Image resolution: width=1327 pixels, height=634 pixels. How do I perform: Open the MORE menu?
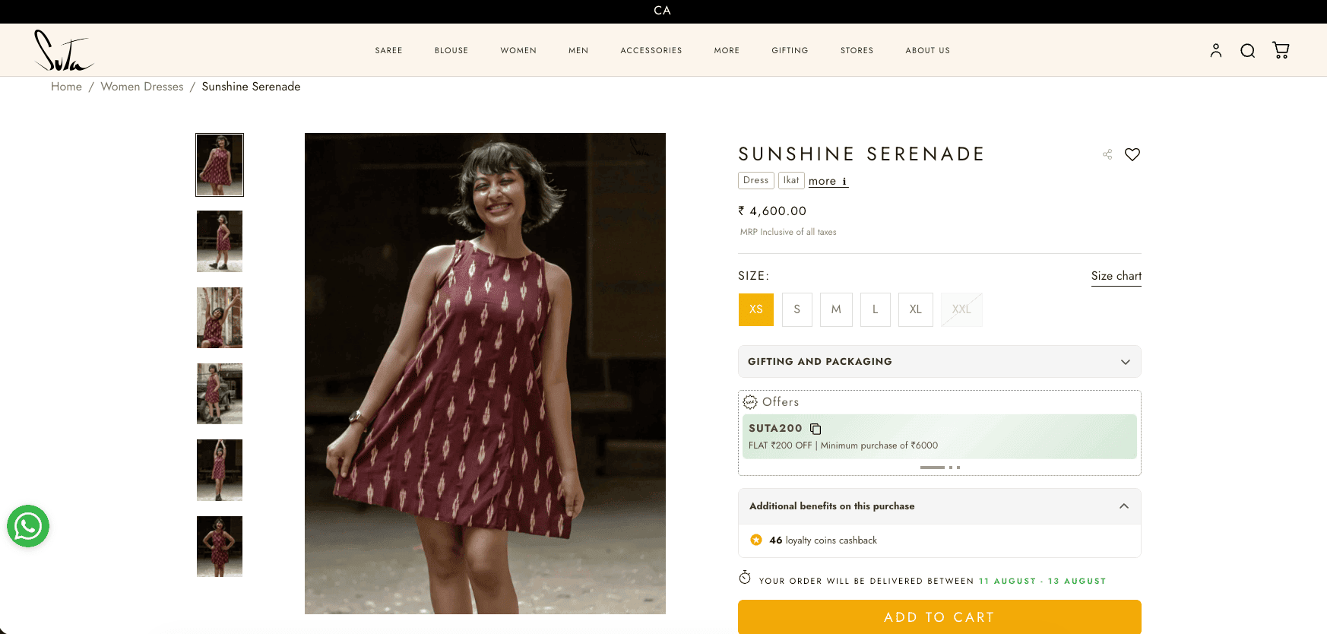[x=727, y=50]
